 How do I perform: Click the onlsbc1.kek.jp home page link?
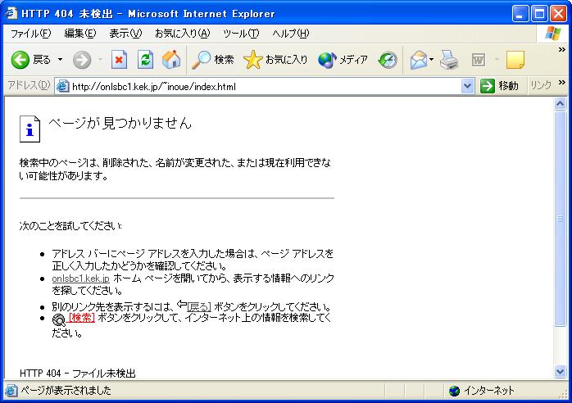pos(80,278)
